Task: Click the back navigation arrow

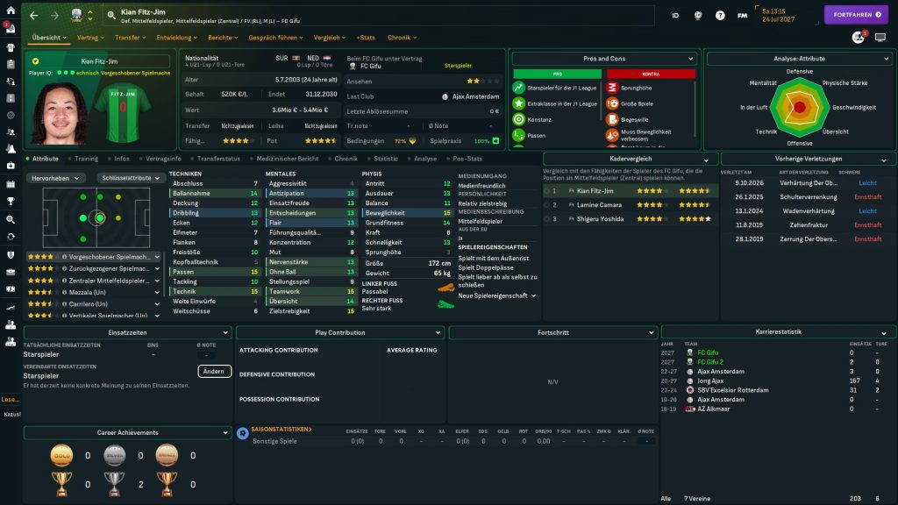Action: click(33, 15)
